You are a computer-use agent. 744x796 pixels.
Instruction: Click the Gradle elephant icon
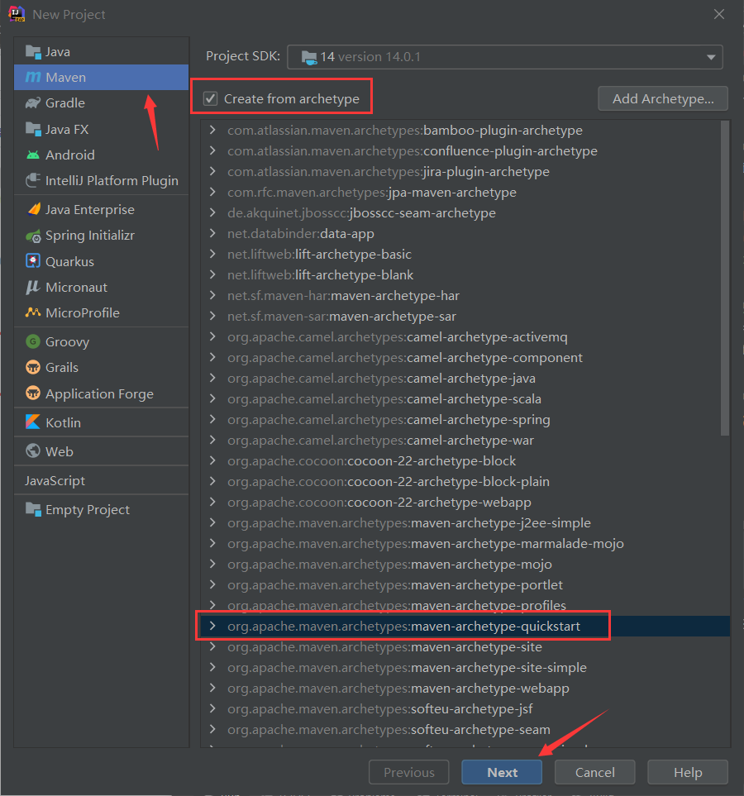[x=33, y=103]
